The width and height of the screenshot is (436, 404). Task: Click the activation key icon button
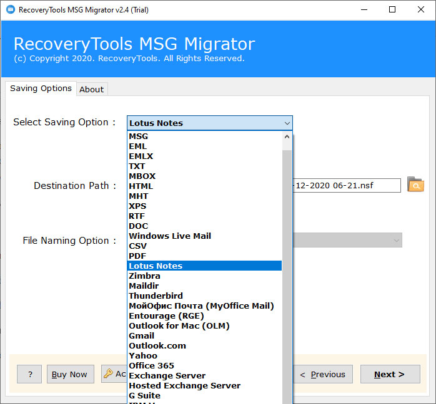click(x=114, y=373)
